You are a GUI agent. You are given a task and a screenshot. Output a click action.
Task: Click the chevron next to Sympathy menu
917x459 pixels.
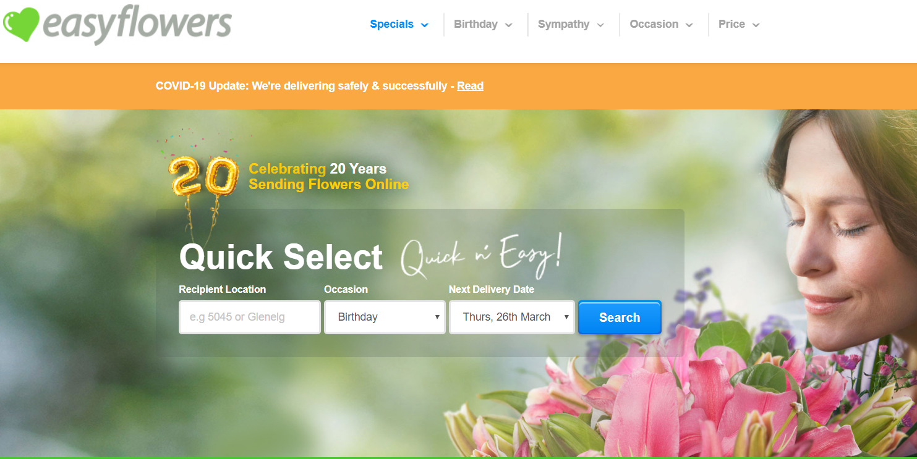tap(600, 25)
